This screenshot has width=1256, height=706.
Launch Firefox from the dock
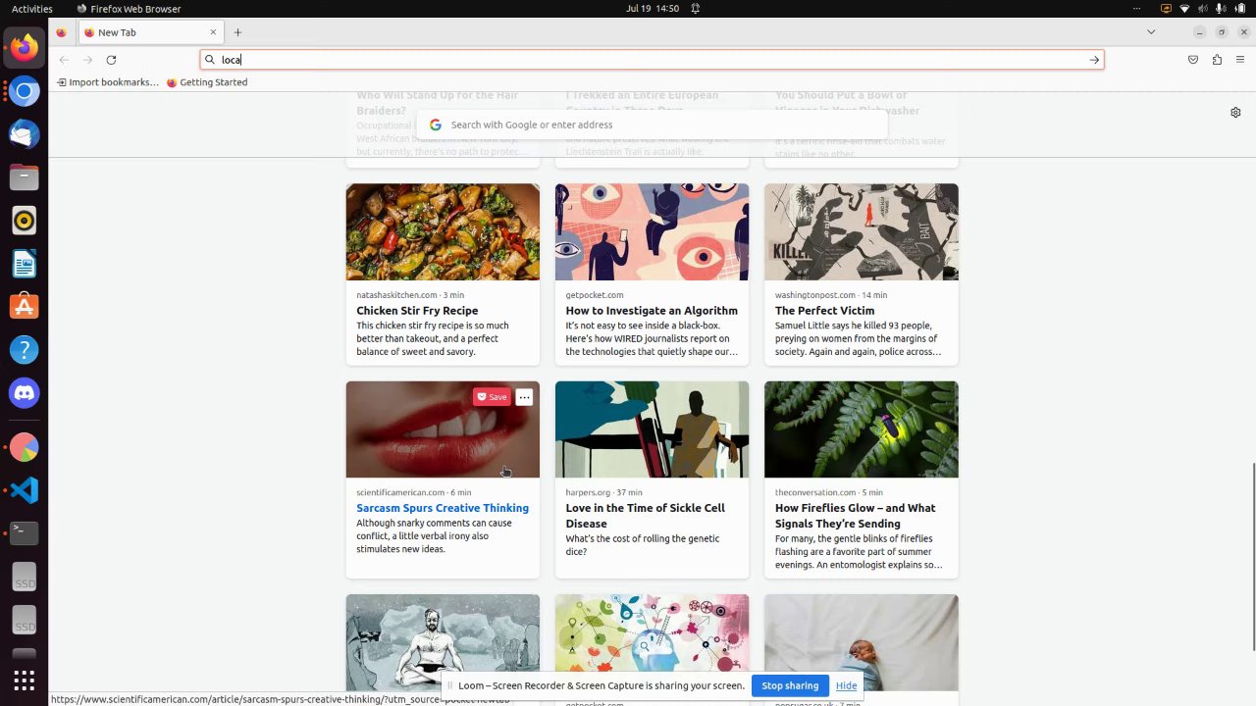(25, 47)
